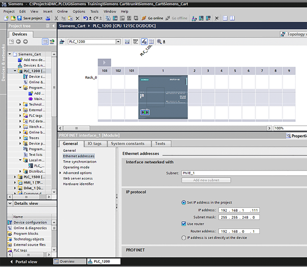
Task: Select 'IP address is set directly at the device'
Action: tap(184, 238)
